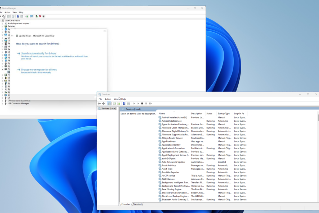The image size is (319, 213).
Task: Click the Properties icon in Device Manager toolbar
Action: pos(13,16)
